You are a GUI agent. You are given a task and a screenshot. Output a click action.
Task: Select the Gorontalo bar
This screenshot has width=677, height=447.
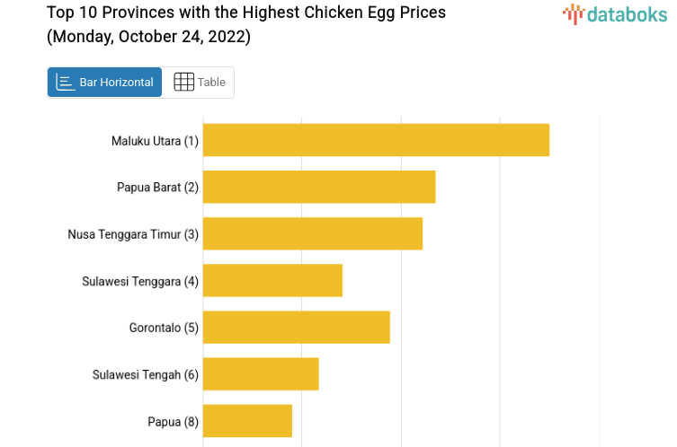click(x=297, y=327)
